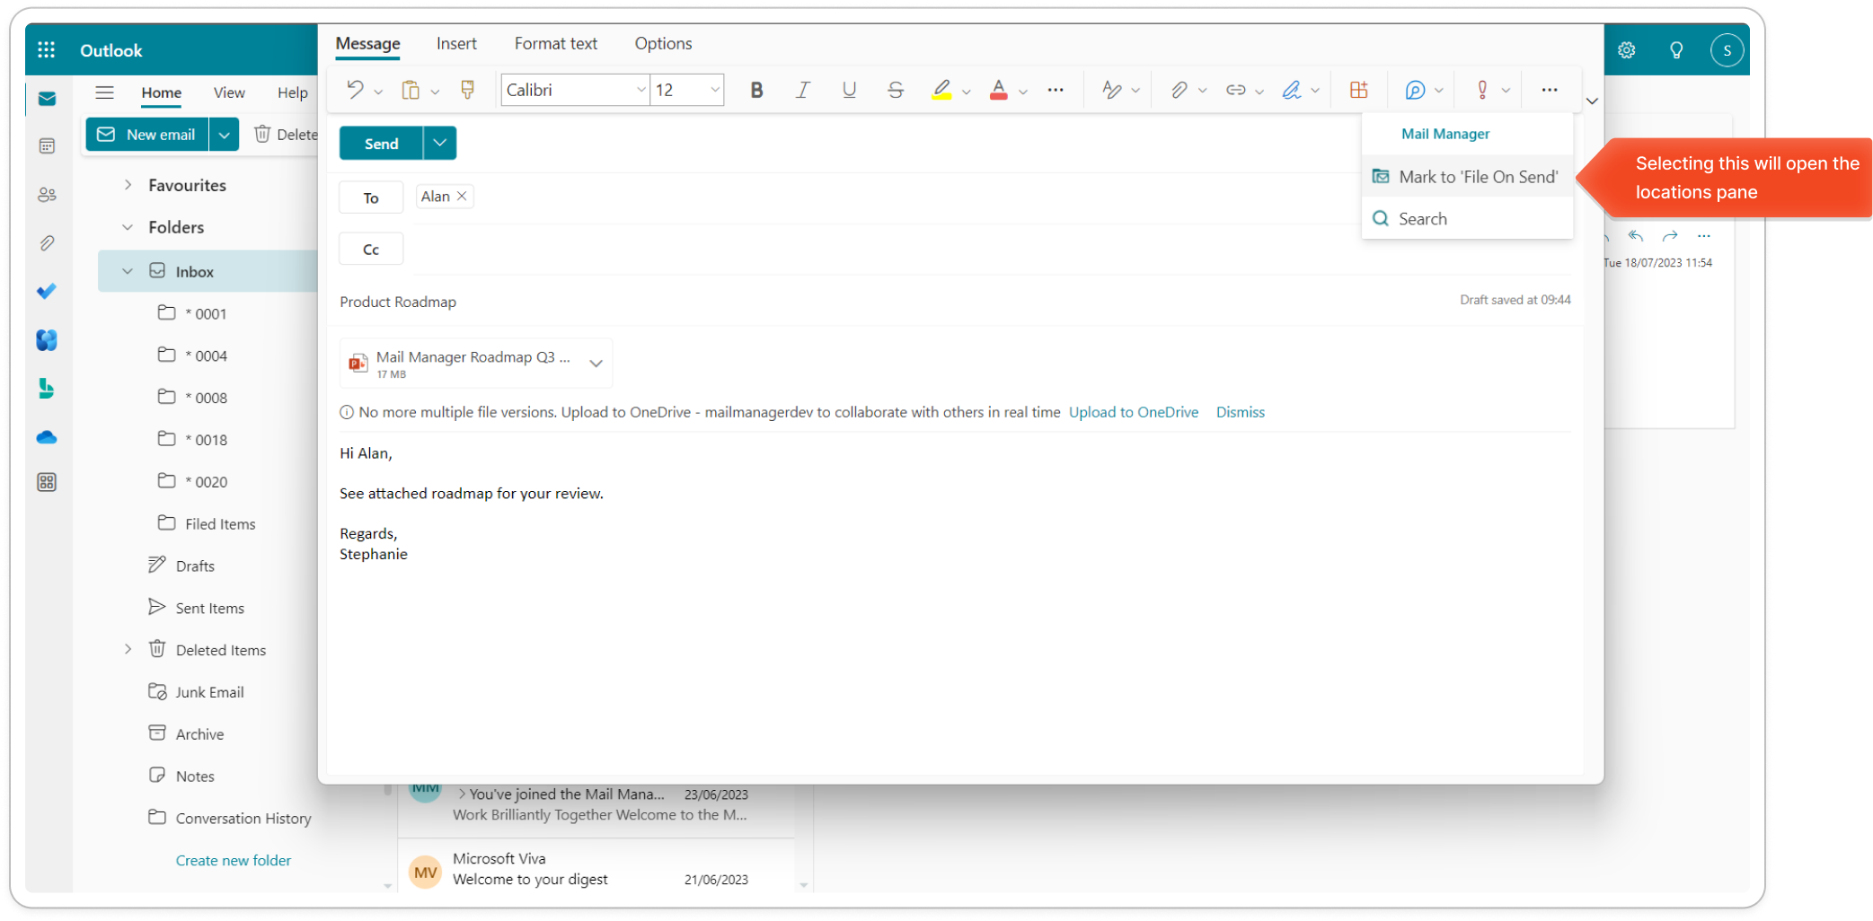The image size is (1873, 921).
Task: Click the Upload to OneDrive link
Action: coord(1134,412)
